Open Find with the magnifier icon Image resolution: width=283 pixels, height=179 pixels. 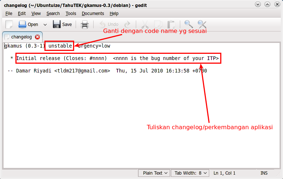click(189, 25)
